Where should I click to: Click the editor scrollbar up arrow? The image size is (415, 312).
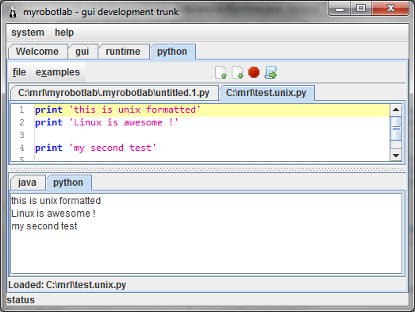click(396, 110)
